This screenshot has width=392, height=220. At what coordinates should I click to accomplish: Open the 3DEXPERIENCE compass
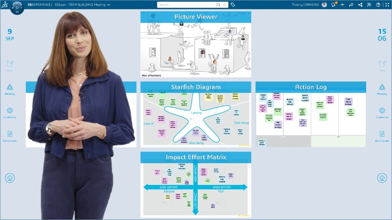click(x=17, y=7)
